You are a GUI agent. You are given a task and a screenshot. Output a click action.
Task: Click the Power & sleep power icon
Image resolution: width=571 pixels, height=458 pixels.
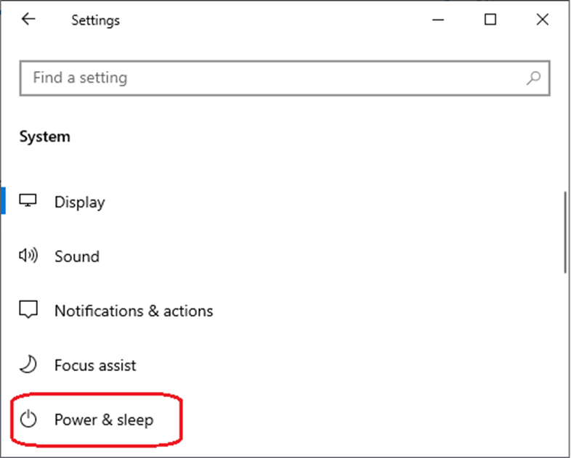(x=28, y=419)
